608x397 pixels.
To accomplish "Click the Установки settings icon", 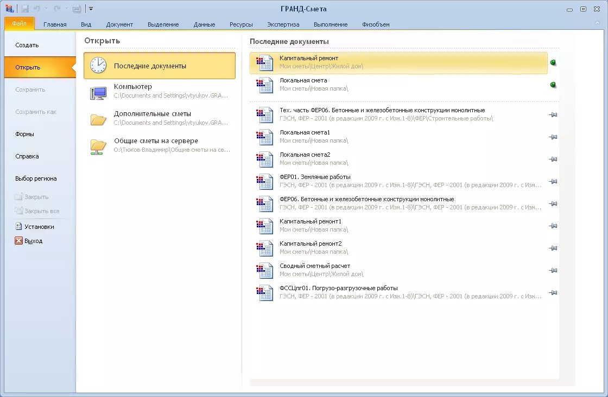I will [18, 227].
